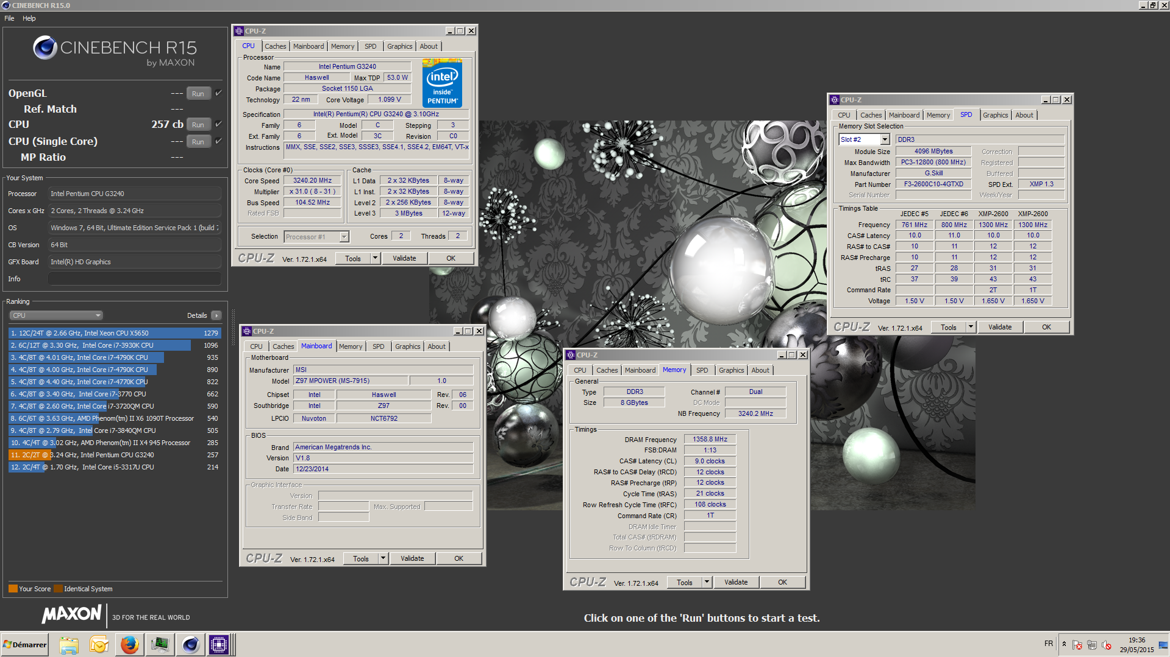Viewport: 1170px width, 657px height.
Task: Click Validate in the SPD window
Action: coord(1000,328)
